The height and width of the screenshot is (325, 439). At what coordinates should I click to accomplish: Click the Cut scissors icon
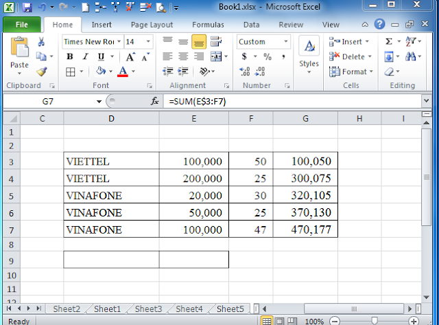pyautogui.click(x=41, y=42)
